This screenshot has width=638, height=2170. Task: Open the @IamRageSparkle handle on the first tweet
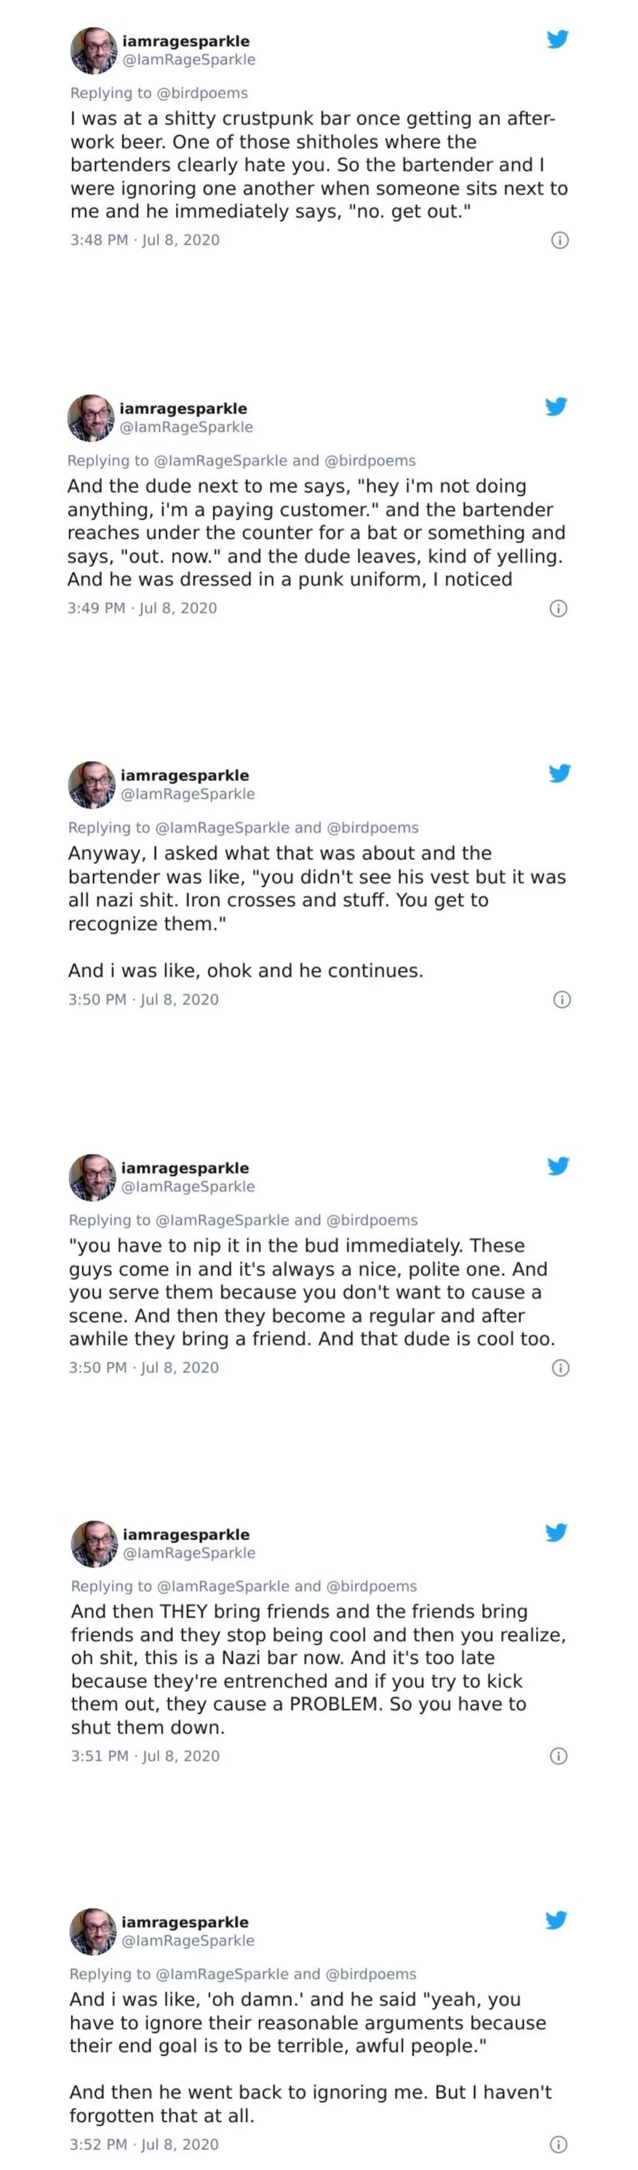point(189,60)
